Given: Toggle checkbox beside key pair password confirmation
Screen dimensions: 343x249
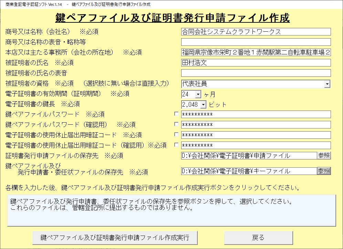Looking at the screenshot, I should 176,124.
